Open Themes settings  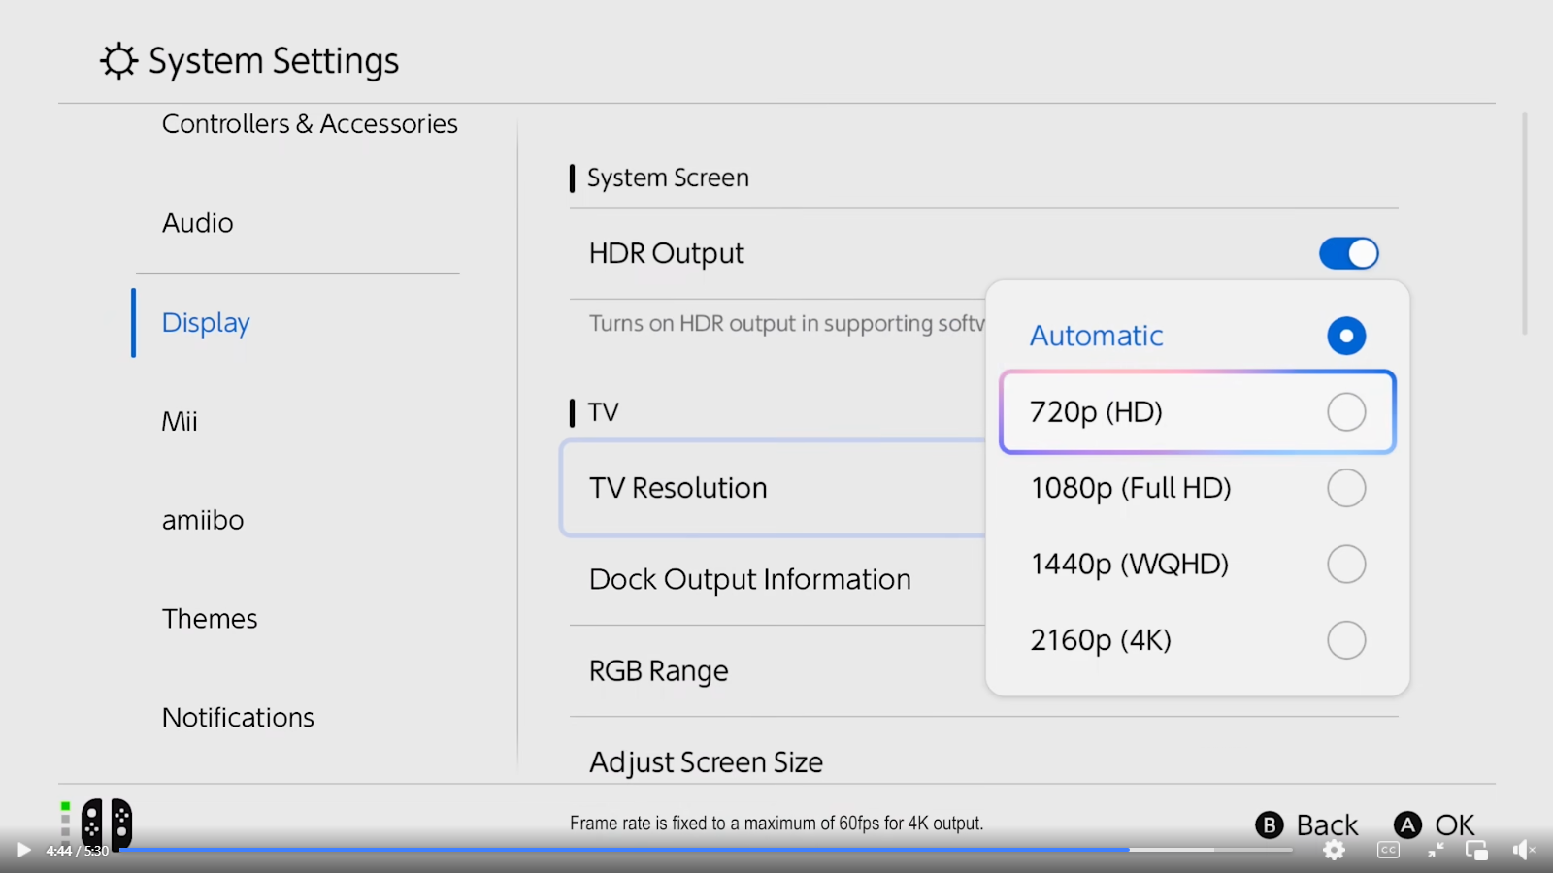pos(210,619)
